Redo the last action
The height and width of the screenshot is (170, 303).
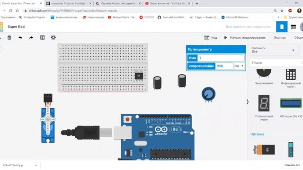(31, 38)
